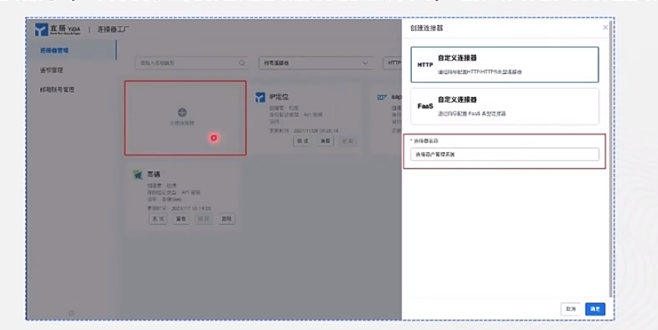Open the second left sidebar menu item
Viewport: 658px width, 330px height.
click(51, 70)
